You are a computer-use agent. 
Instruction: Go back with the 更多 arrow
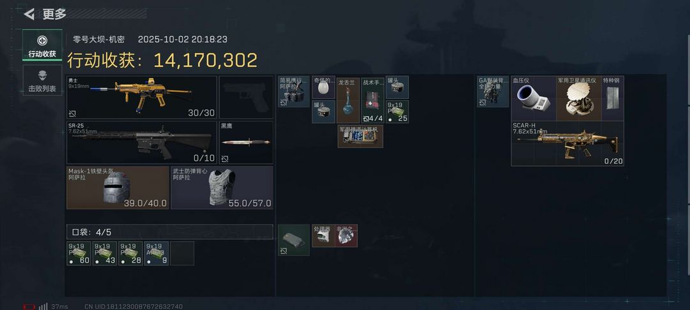(29, 14)
